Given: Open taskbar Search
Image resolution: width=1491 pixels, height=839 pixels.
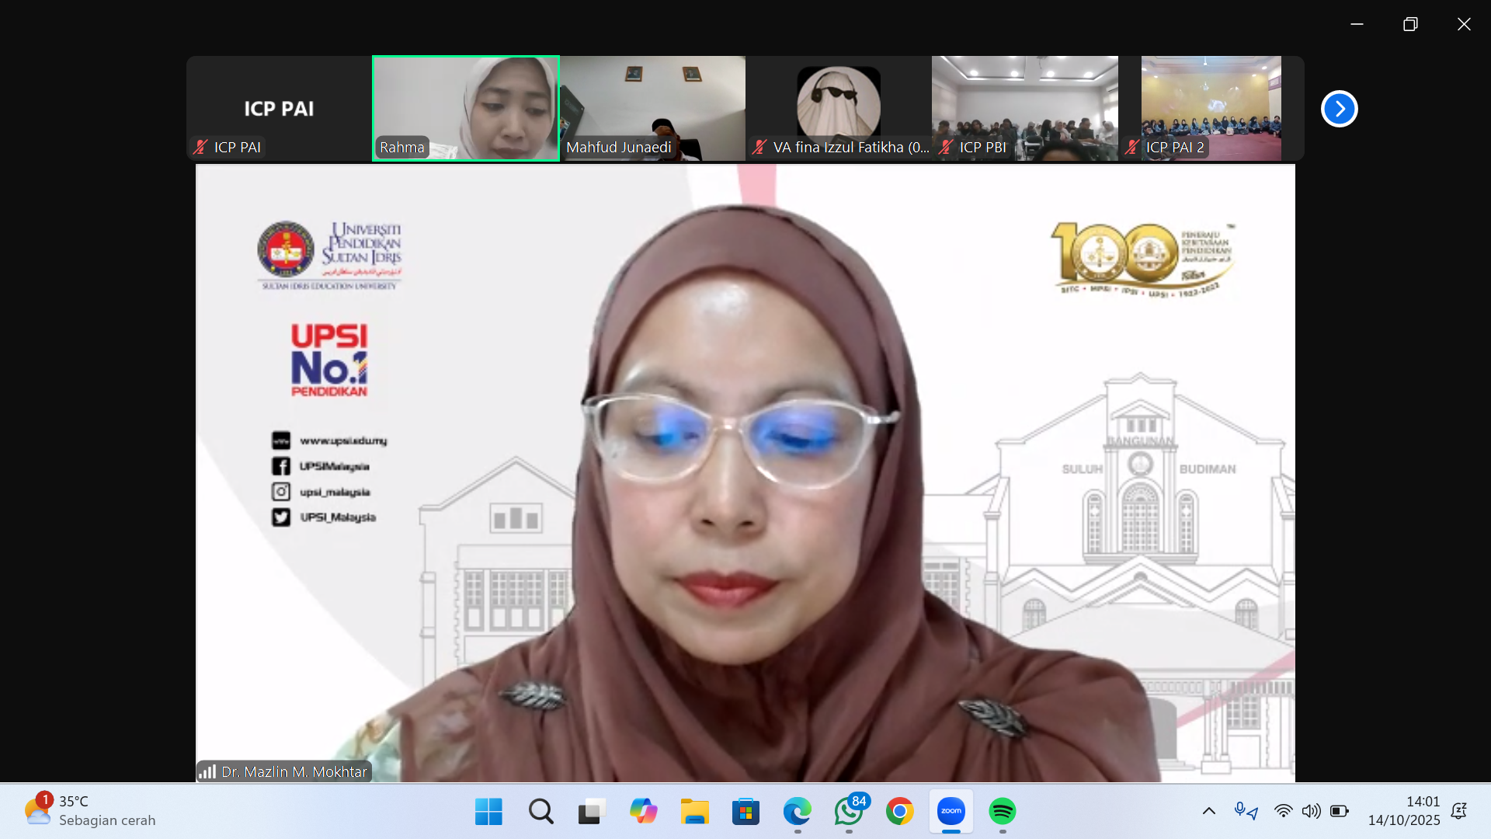Looking at the screenshot, I should click(540, 811).
